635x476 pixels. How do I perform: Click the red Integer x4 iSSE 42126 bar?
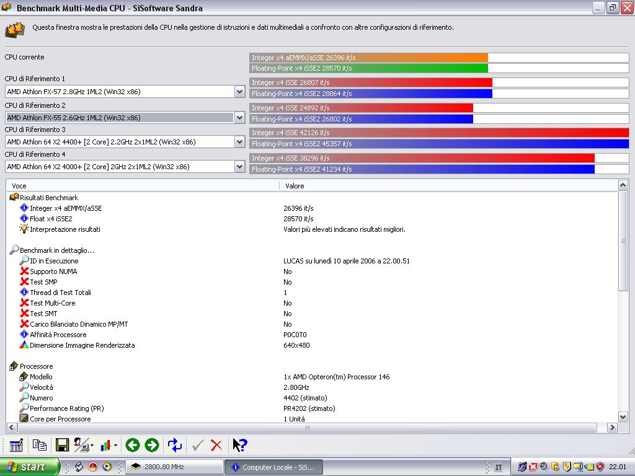[x=439, y=133]
